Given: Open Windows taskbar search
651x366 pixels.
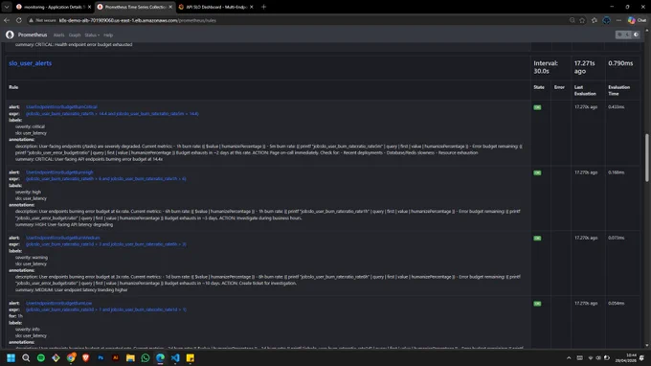Looking at the screenshot, I should coord(26,358).
